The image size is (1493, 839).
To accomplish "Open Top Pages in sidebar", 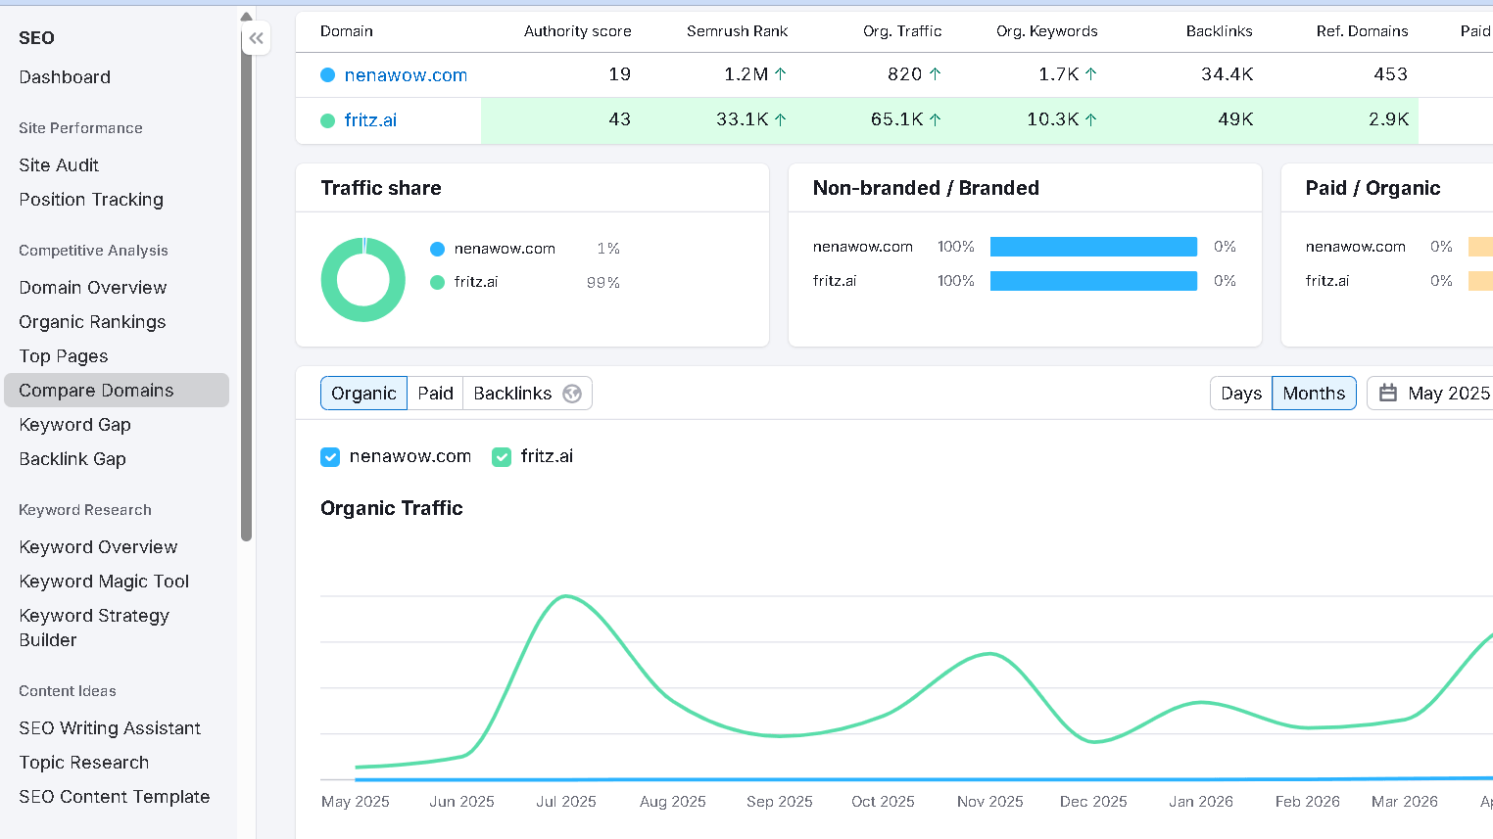I will [64, 356].
